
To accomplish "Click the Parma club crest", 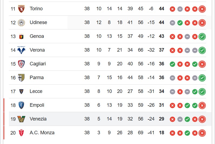I will pos(21,78).
